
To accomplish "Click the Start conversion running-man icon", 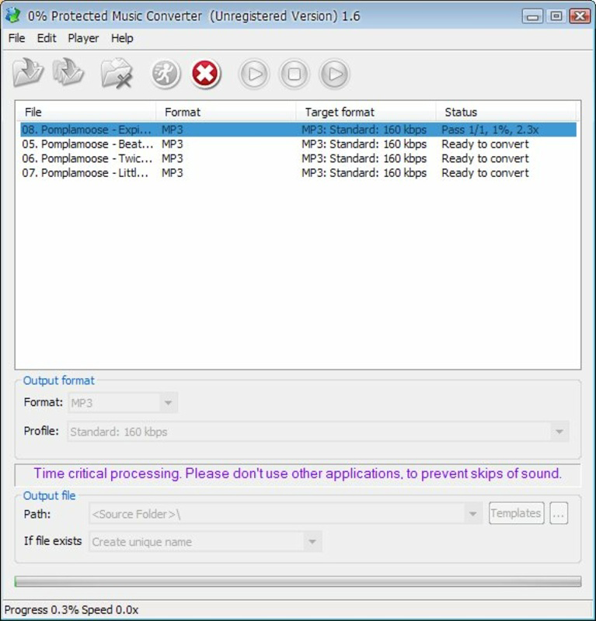I will point(166,74).
